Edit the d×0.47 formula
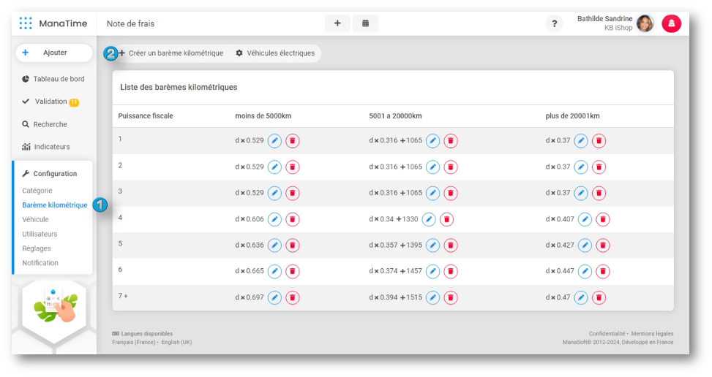Image resolution: width=712 pixels, height=377 pixels. click(x=581, y=297)
